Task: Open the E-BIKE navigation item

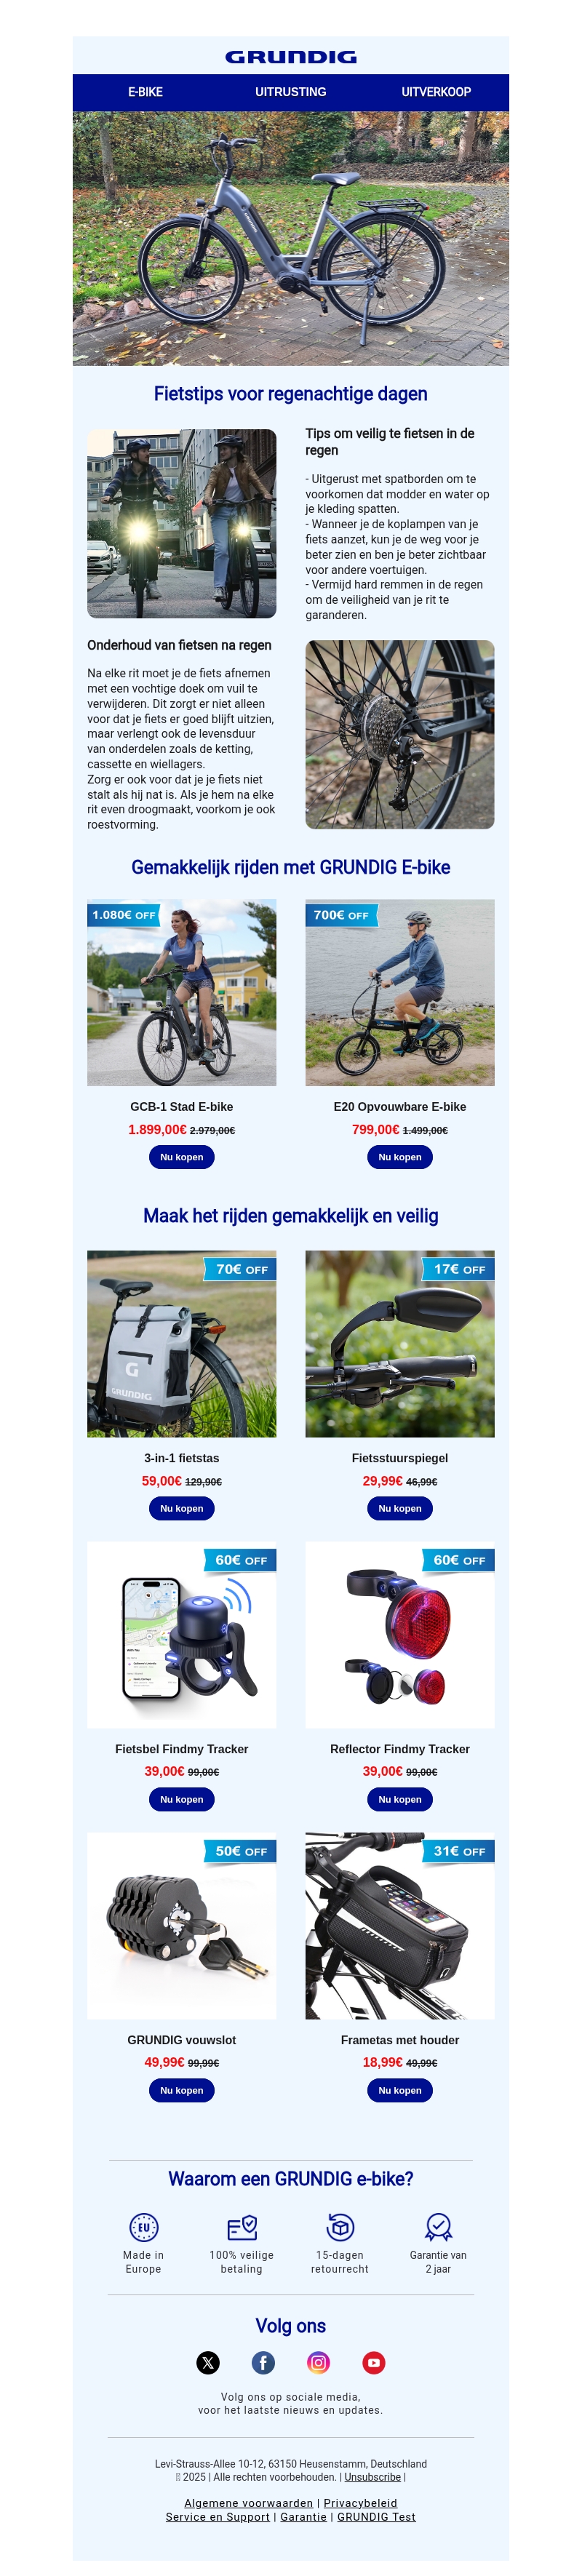Action: (145, 92)
